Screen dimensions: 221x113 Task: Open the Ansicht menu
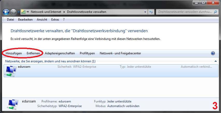42,20
